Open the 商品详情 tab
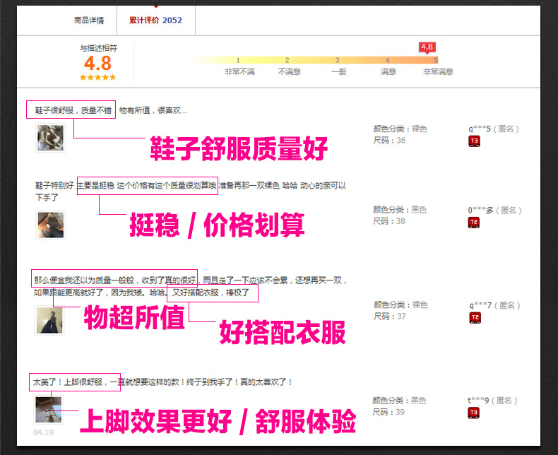The height and width of the screenshot is (455, 558). pyautogui.click(x=89, y=20)
